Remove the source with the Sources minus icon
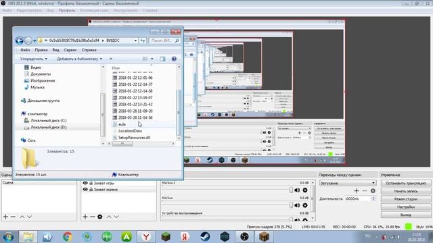The height and width of the screenshot is (243, 433). tap(93, 217)
